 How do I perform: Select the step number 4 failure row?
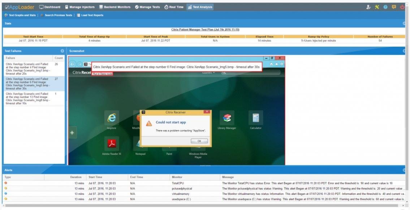(x=34, y=69)
